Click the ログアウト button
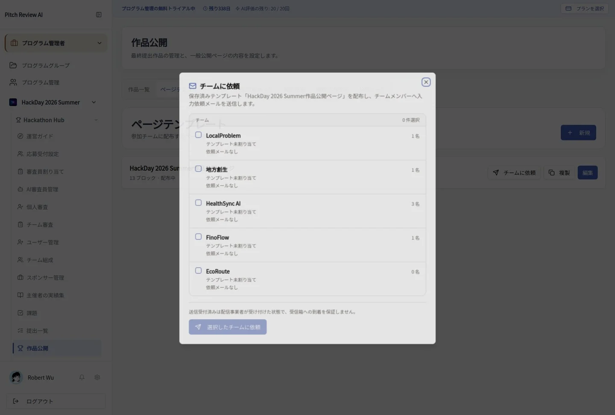 coord(56,401)
